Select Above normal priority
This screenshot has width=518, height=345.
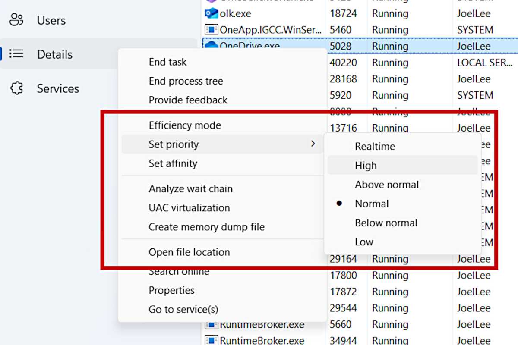point(387,185)
